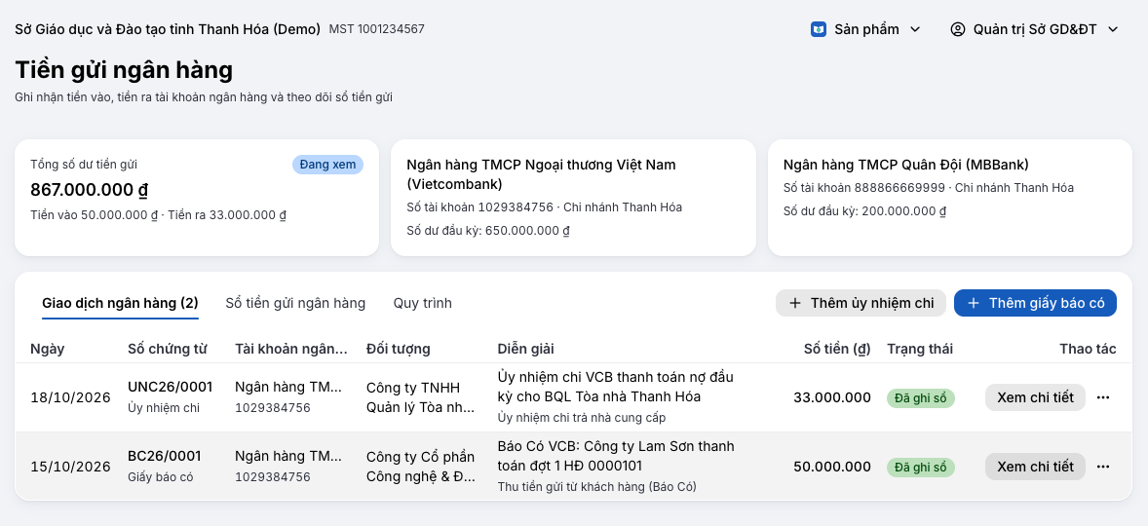Screen dimensions: 1148x526
Task: Click Giấy báo có label under BC26/0001
Action: pos(161,476)
